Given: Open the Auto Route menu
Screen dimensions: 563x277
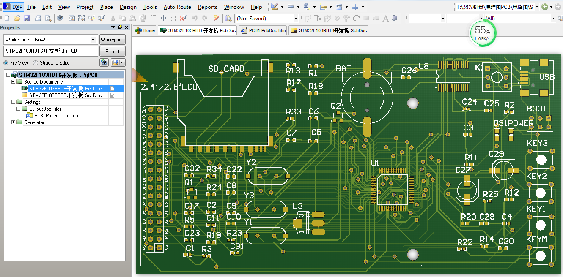Looking at the screenshot, I should 177,7.
